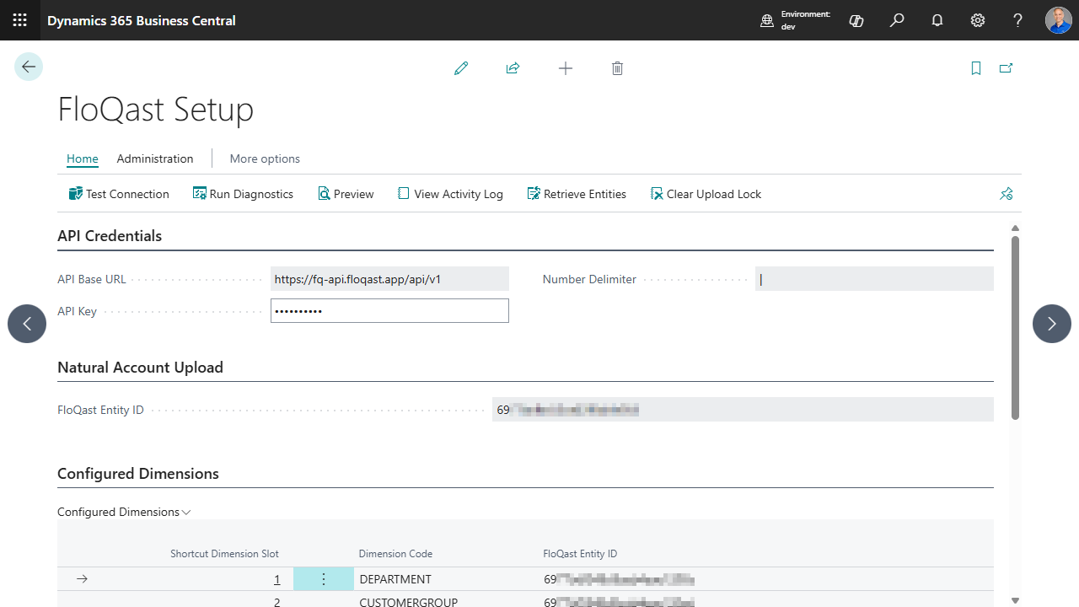Open the Copilot icon in top bar
The height and width of the screenshot is (607, 1079).
pyautogui.click(x=856, y=20)
